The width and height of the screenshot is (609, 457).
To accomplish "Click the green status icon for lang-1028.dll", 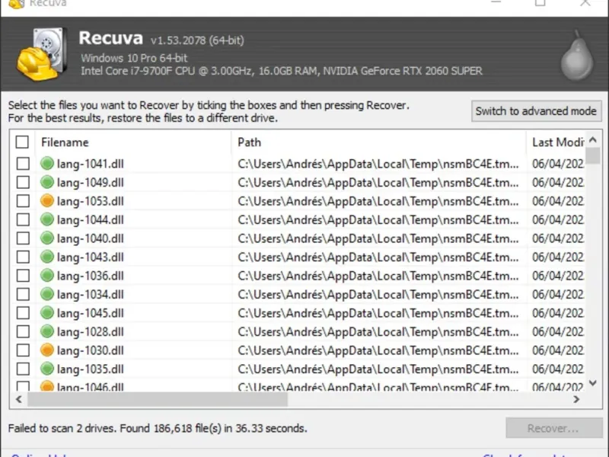I will click(47, 332).
